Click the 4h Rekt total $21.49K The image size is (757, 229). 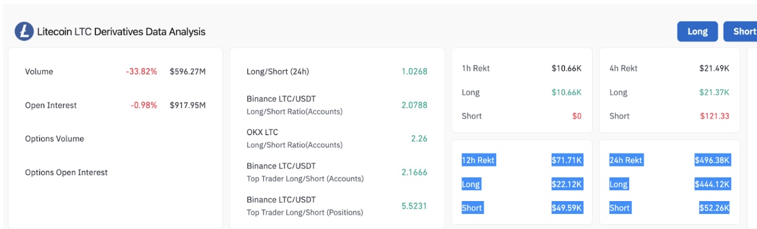[714, 68]
